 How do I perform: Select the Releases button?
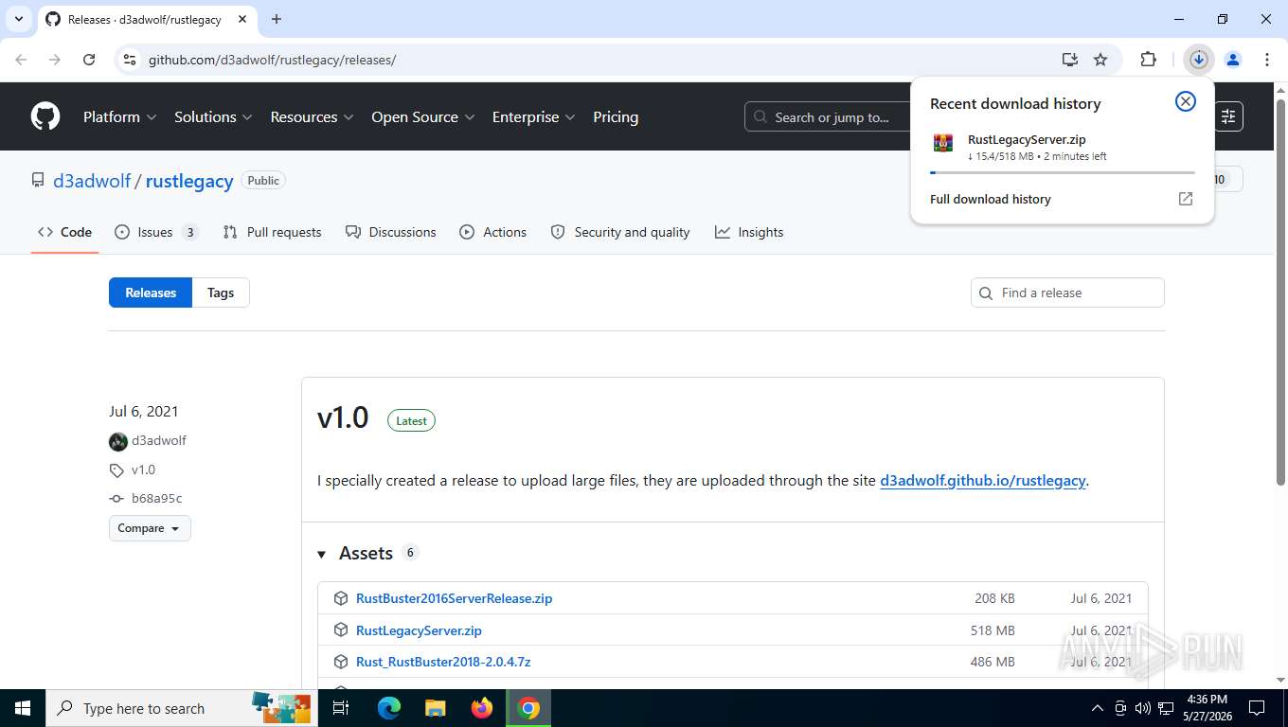(151, 293)
